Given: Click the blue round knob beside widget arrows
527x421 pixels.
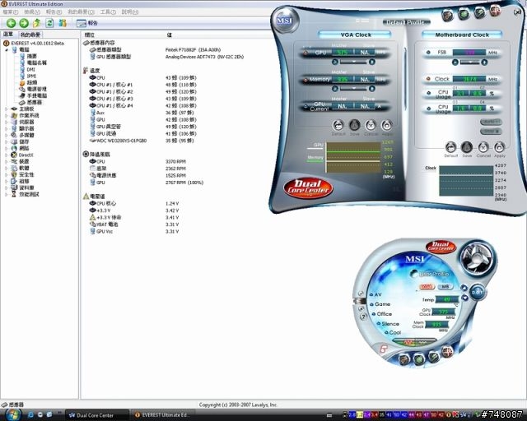Looking at the screenshot, I should coord(477,292).
